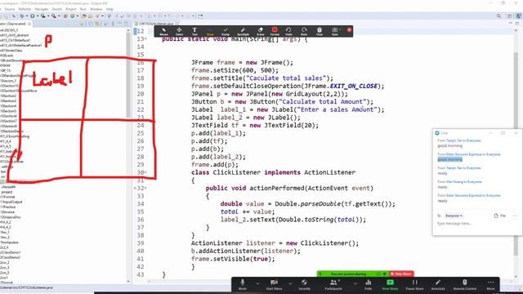Viewport: 523px width, 294px height.
Task: Open the red Format color option
Action: click(275, 31)
